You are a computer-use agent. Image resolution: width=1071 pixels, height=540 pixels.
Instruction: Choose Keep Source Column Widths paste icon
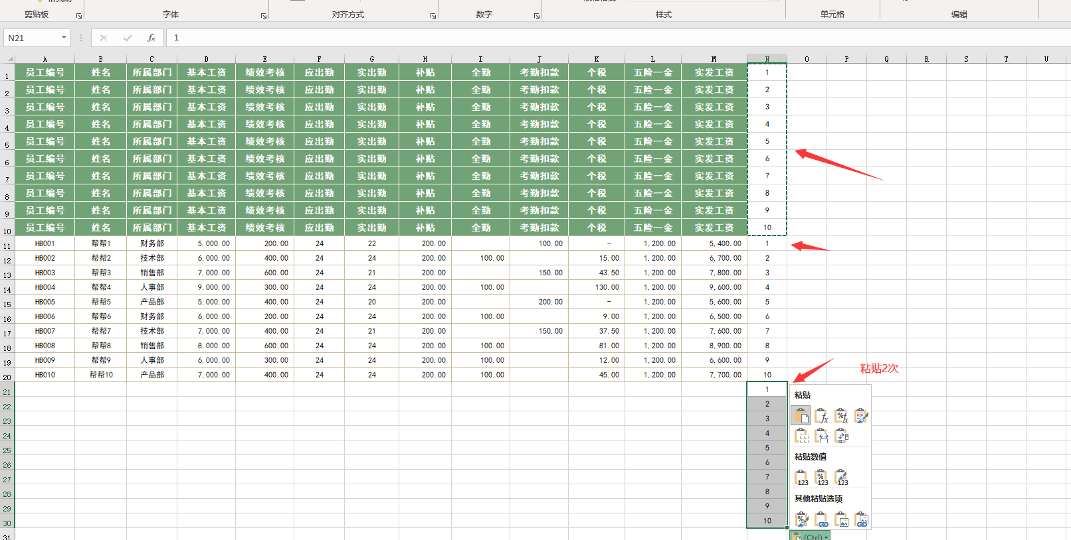click(x=821, y=436)
